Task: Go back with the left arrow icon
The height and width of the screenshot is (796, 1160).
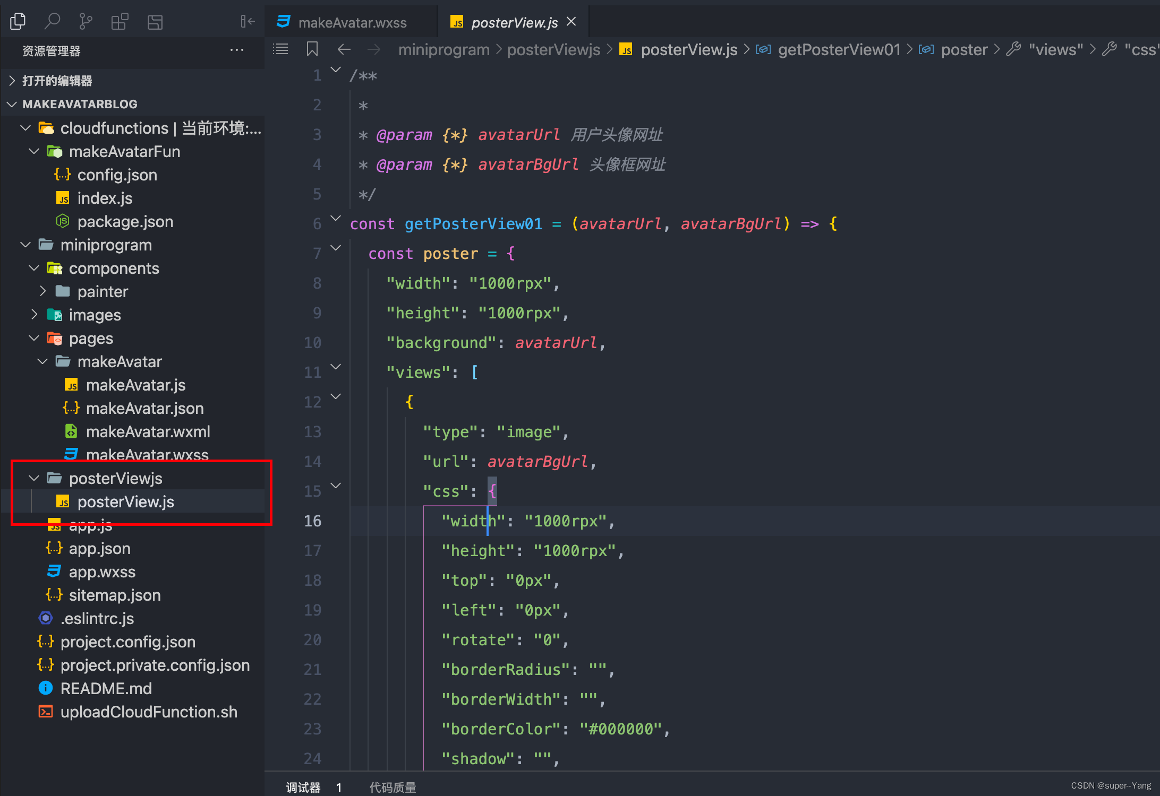Action: coord(344,49)
